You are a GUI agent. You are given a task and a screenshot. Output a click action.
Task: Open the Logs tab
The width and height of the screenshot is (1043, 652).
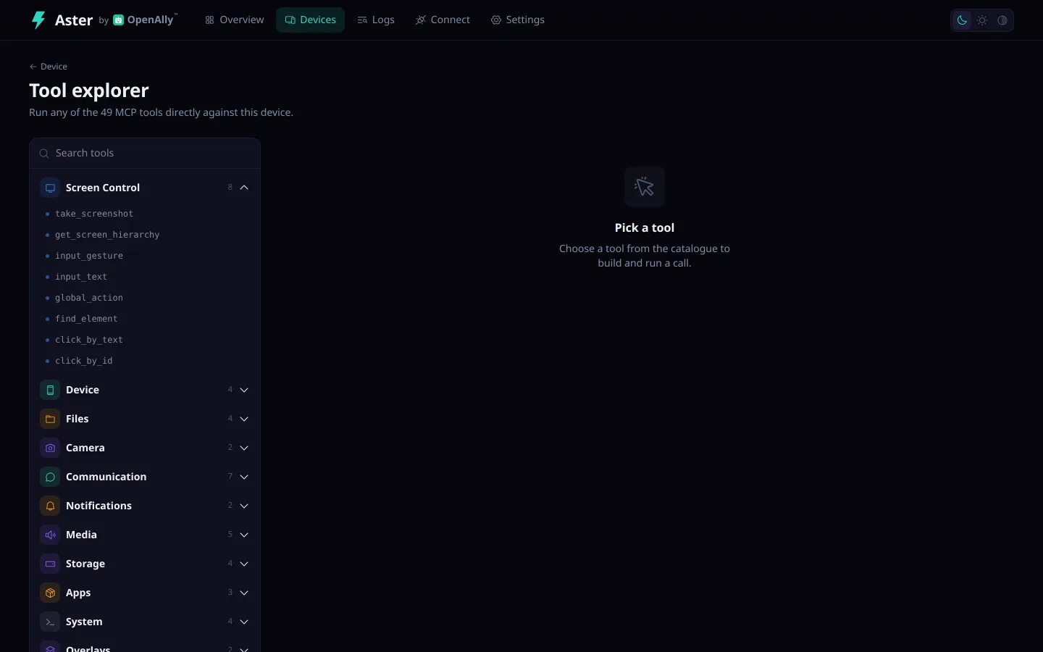coord(376,20)
